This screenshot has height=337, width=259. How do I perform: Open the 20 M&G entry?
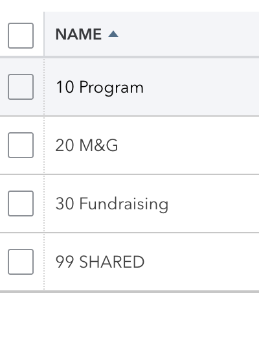click(87, 145)
